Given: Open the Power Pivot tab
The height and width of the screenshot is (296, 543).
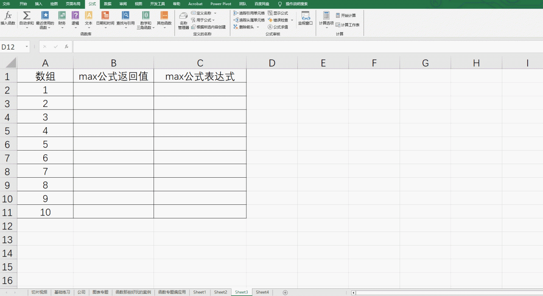Looking at the screenshot, I should (221, 4).
